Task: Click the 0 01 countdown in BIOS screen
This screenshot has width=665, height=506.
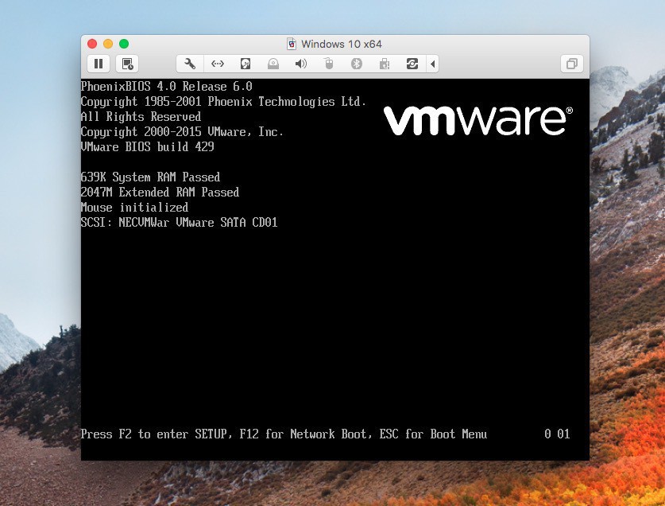Action: [x=557, y=434]
